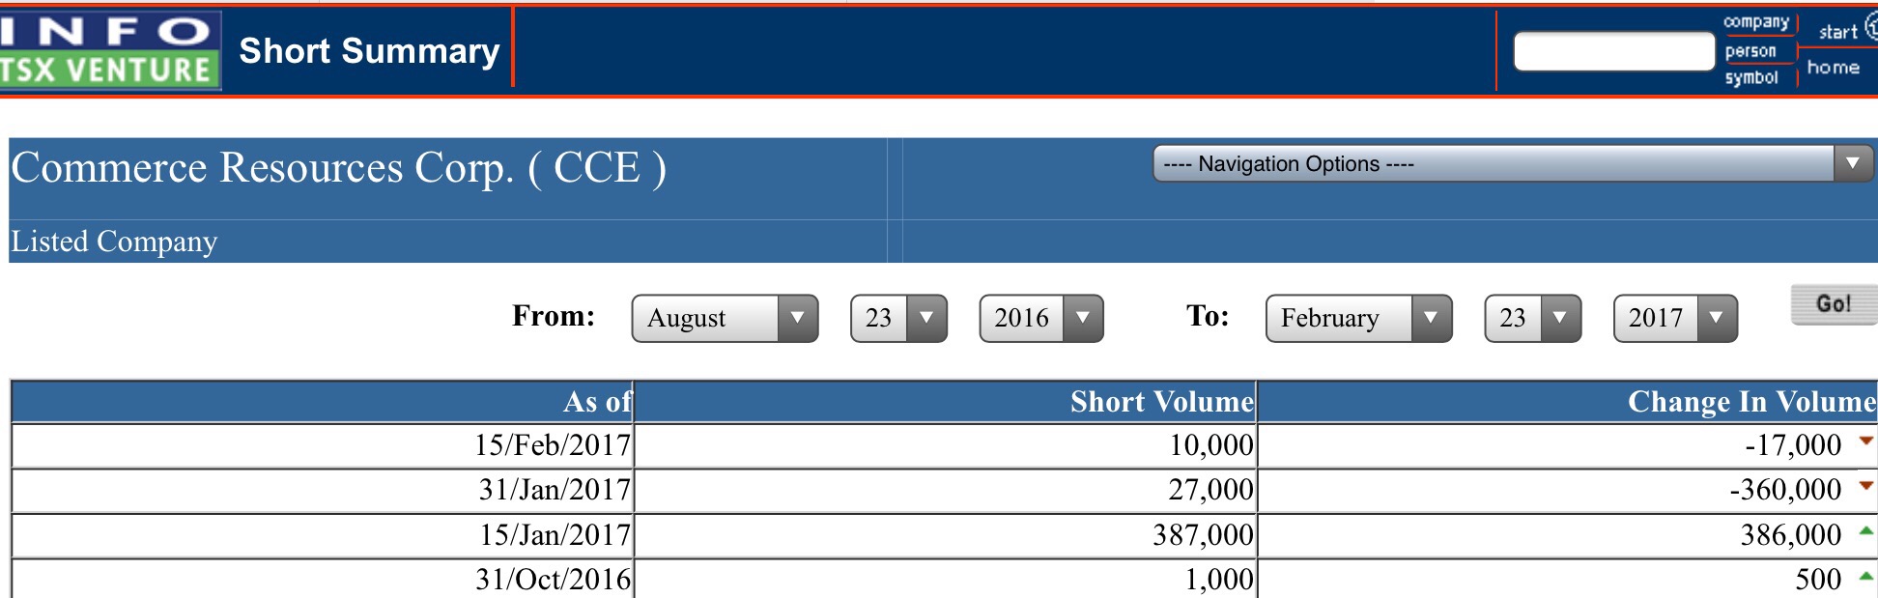Click the As of column header
The height and width of the screenshot is (598, 1878).
(322, 401)
